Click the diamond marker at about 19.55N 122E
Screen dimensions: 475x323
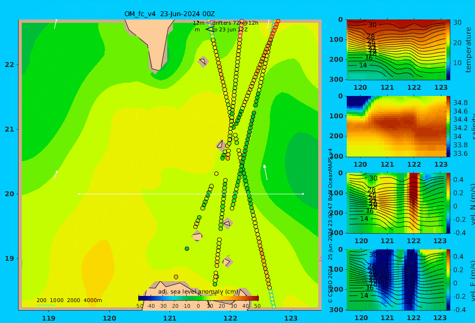(227, 223)
